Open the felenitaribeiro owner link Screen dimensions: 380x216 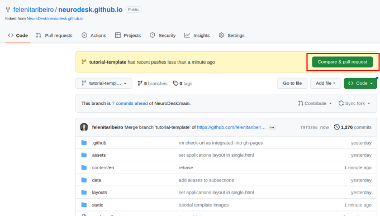click(x=34, y=9)
